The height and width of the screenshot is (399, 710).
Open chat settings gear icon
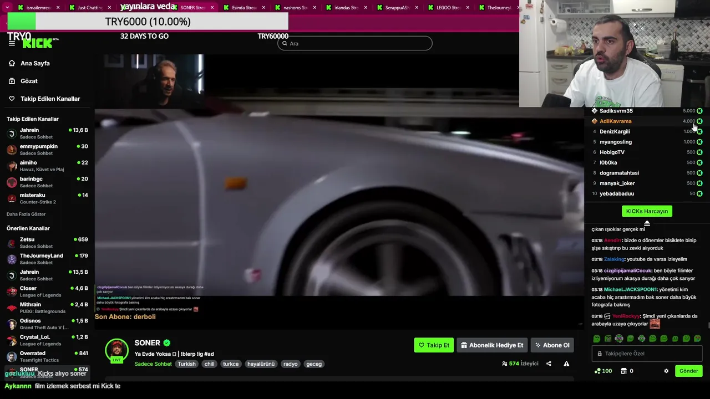pyautogui.click(x=666, y=371)
